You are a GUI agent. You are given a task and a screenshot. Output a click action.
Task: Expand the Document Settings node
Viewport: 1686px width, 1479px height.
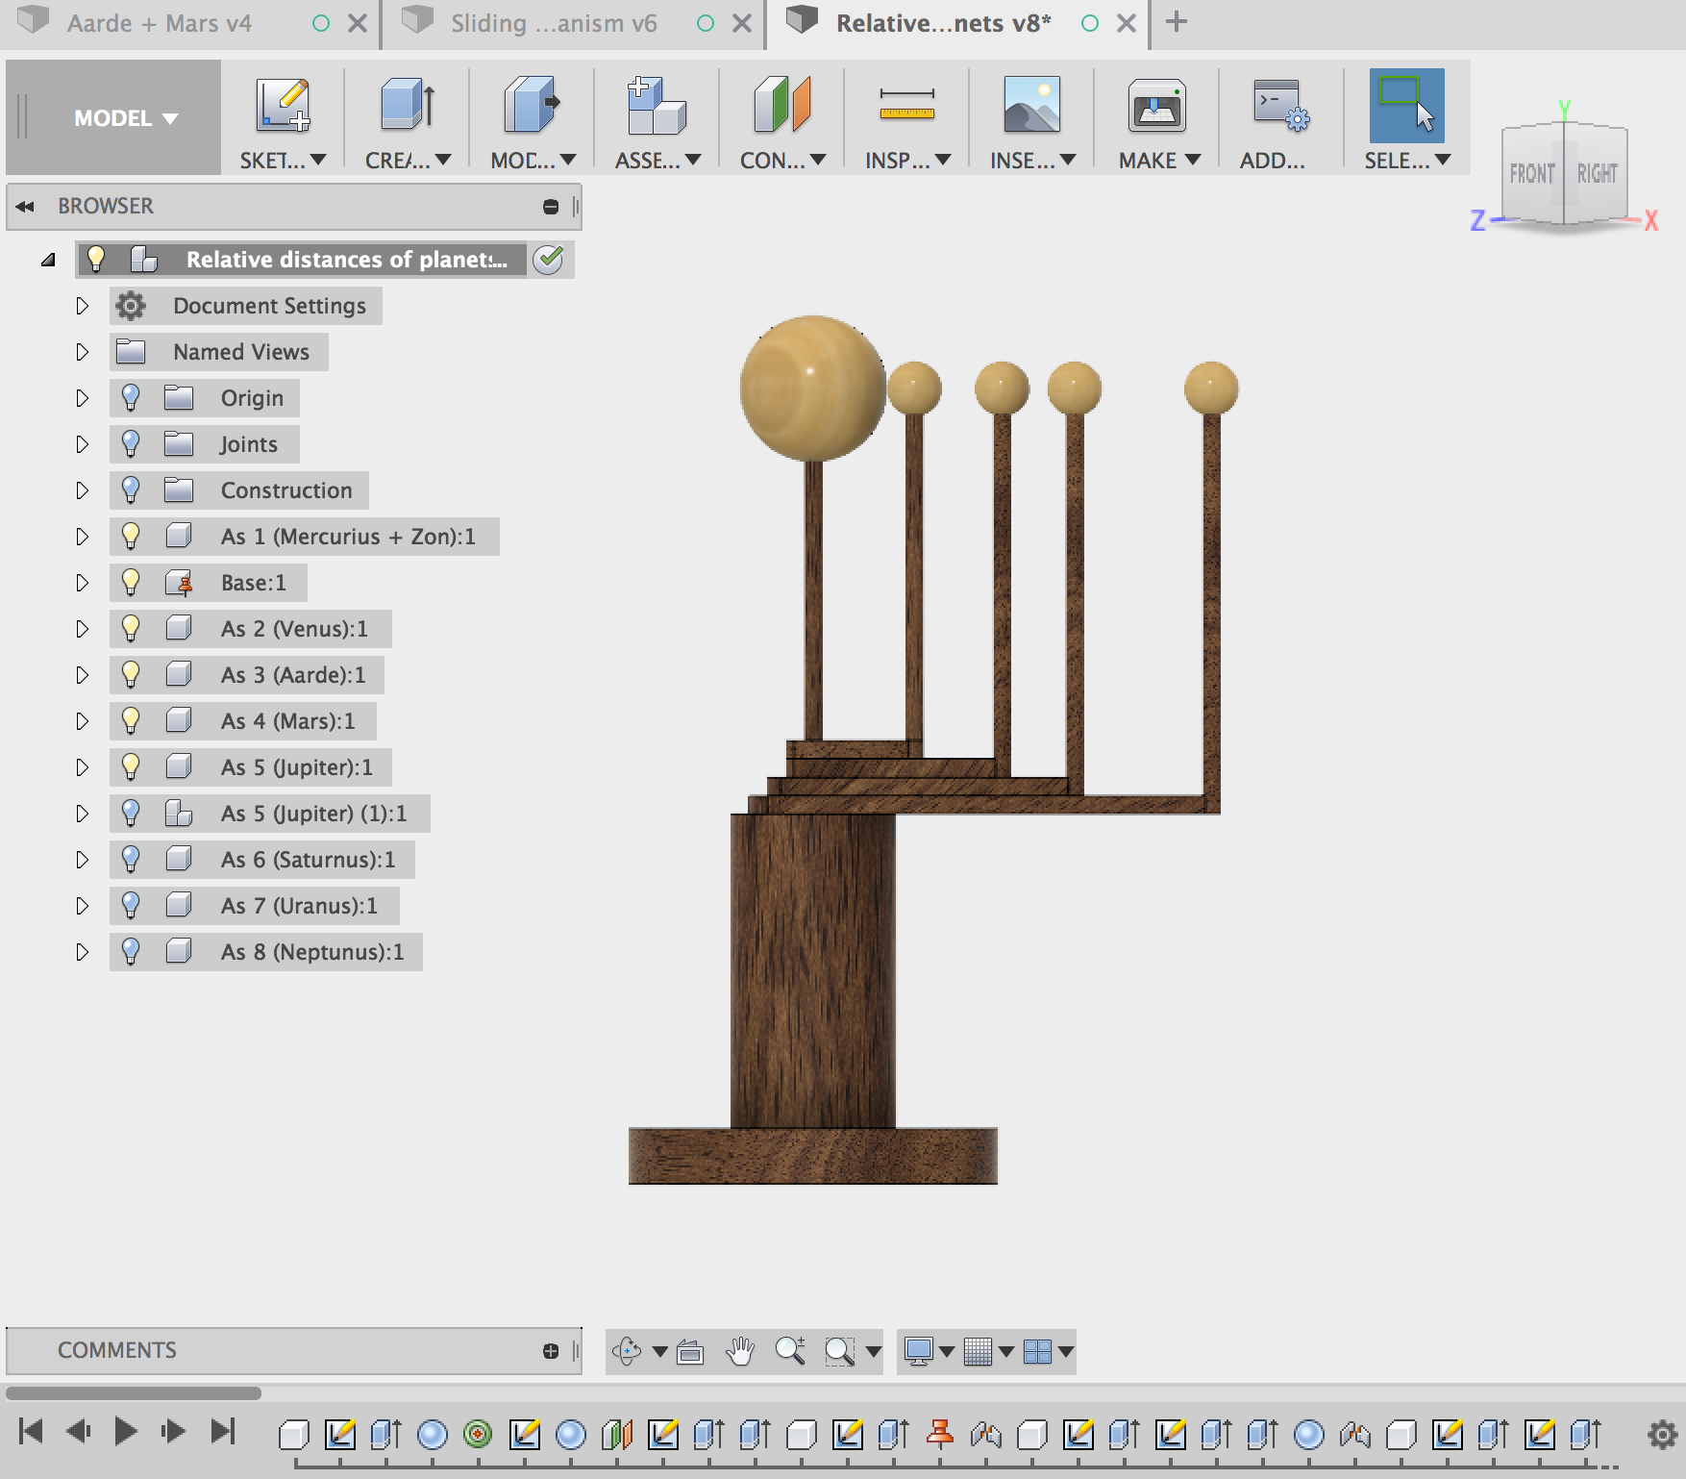(82, 306)
